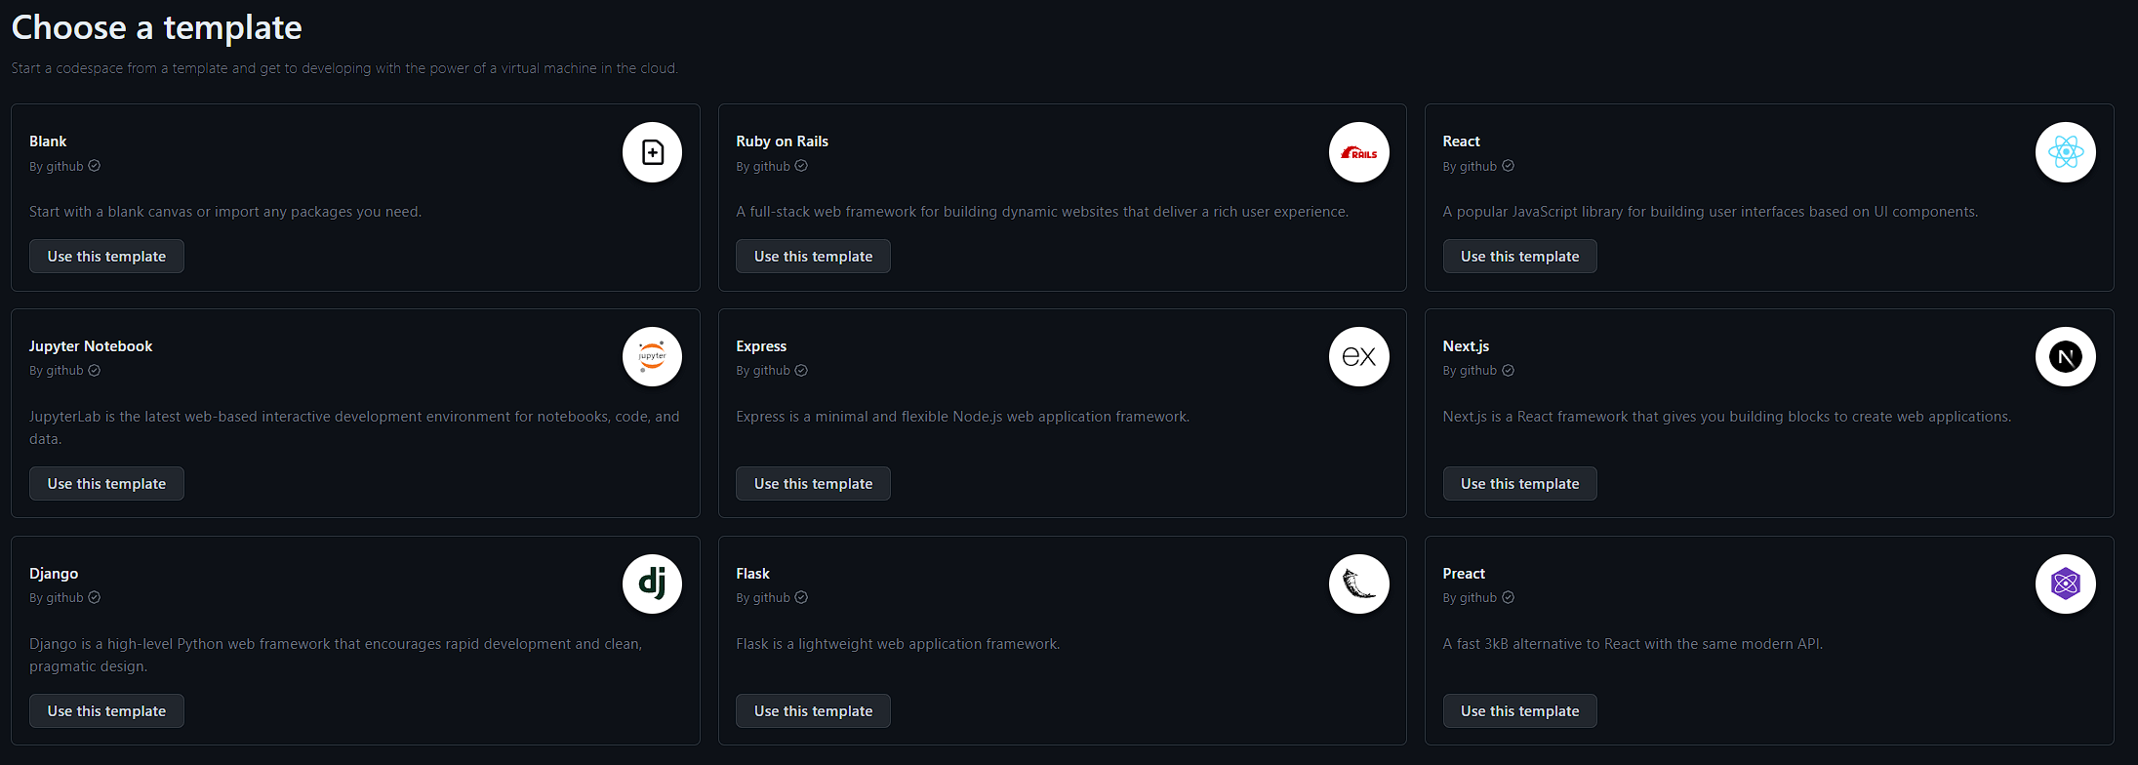The height and width of the screenshot is (765, 2138).
Task: Use the Ruby on Rails template
Action: click(x=813, y=257)
